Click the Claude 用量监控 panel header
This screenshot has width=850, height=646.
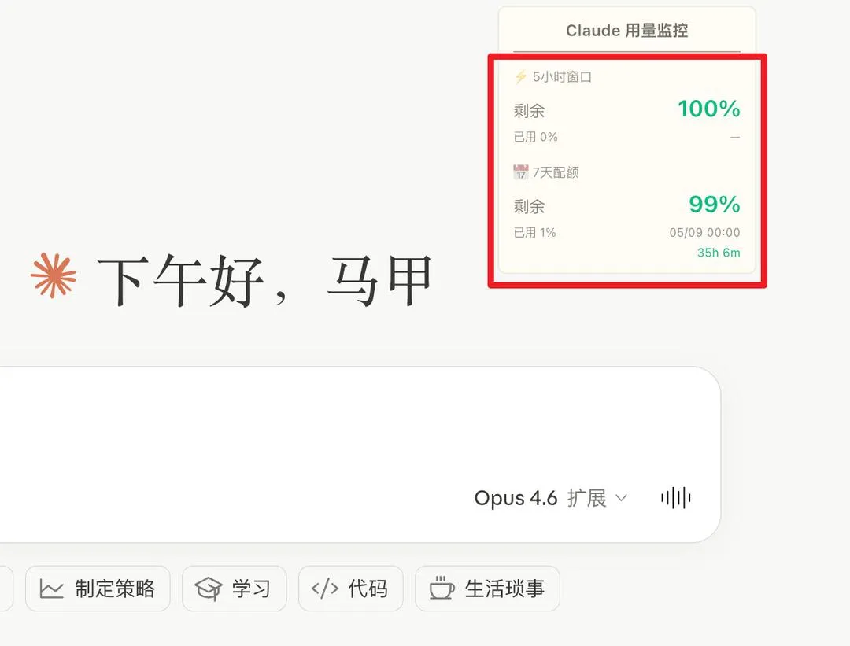[626, 31]
